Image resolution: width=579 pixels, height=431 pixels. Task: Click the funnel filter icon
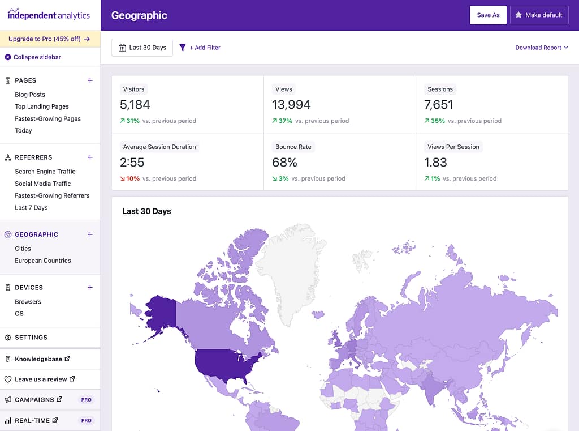click(183, 48)
